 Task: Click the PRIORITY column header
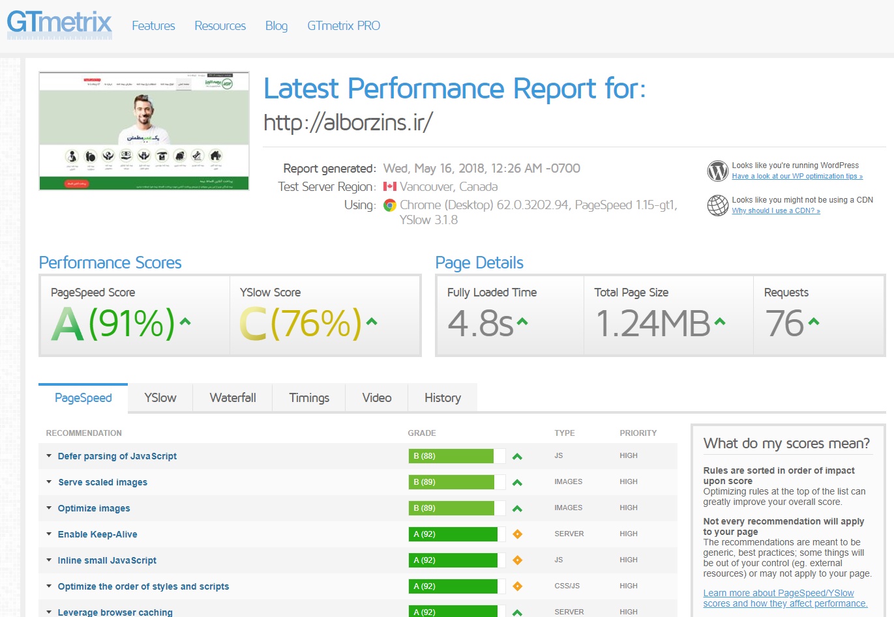point(638,433)
